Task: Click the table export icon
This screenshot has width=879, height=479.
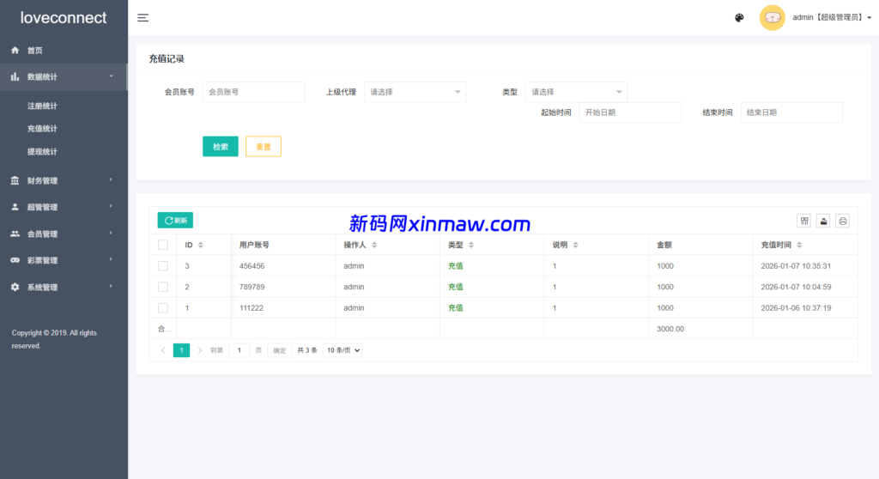Action: [823, 221]
